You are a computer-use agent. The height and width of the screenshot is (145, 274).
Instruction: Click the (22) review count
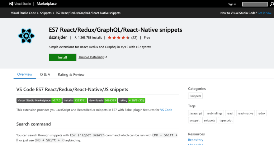point(134,38)
